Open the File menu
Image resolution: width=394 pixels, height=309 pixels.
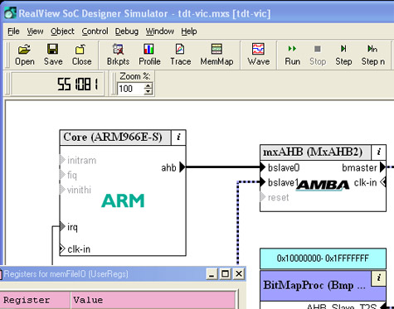(13, 31)
